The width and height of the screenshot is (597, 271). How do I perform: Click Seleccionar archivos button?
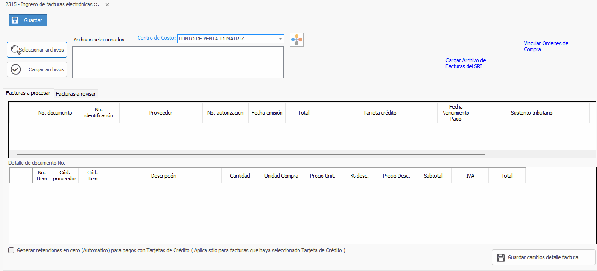pos(37,50)
